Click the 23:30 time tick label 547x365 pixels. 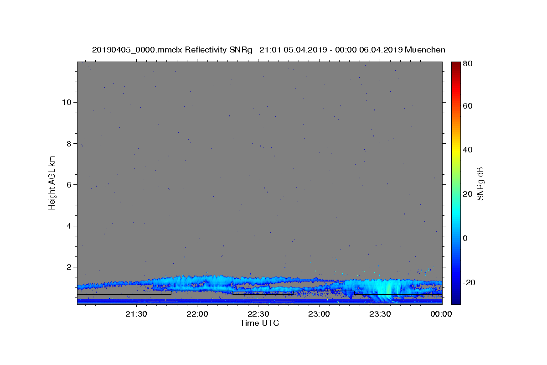point(380,314)
